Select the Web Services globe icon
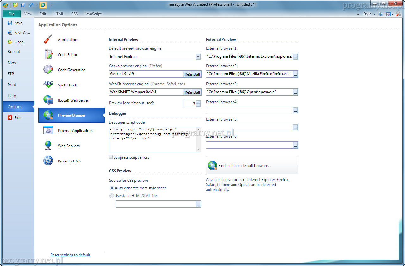405x266 pixels. coord(48,146)
